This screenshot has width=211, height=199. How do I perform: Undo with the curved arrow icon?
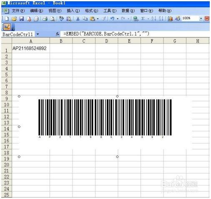coord(112,18)
